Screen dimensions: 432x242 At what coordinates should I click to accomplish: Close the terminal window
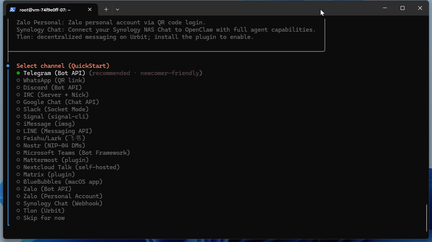point(420,8)
